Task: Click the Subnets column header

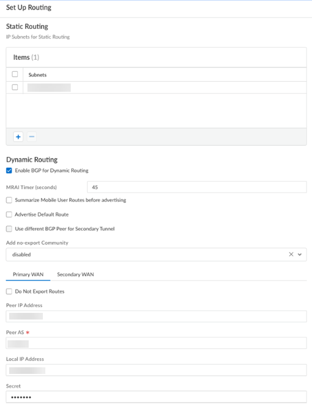Action: (37, 75)
